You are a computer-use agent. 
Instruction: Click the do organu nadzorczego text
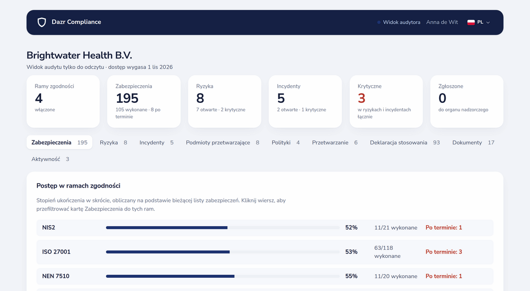tap(463, 109)
